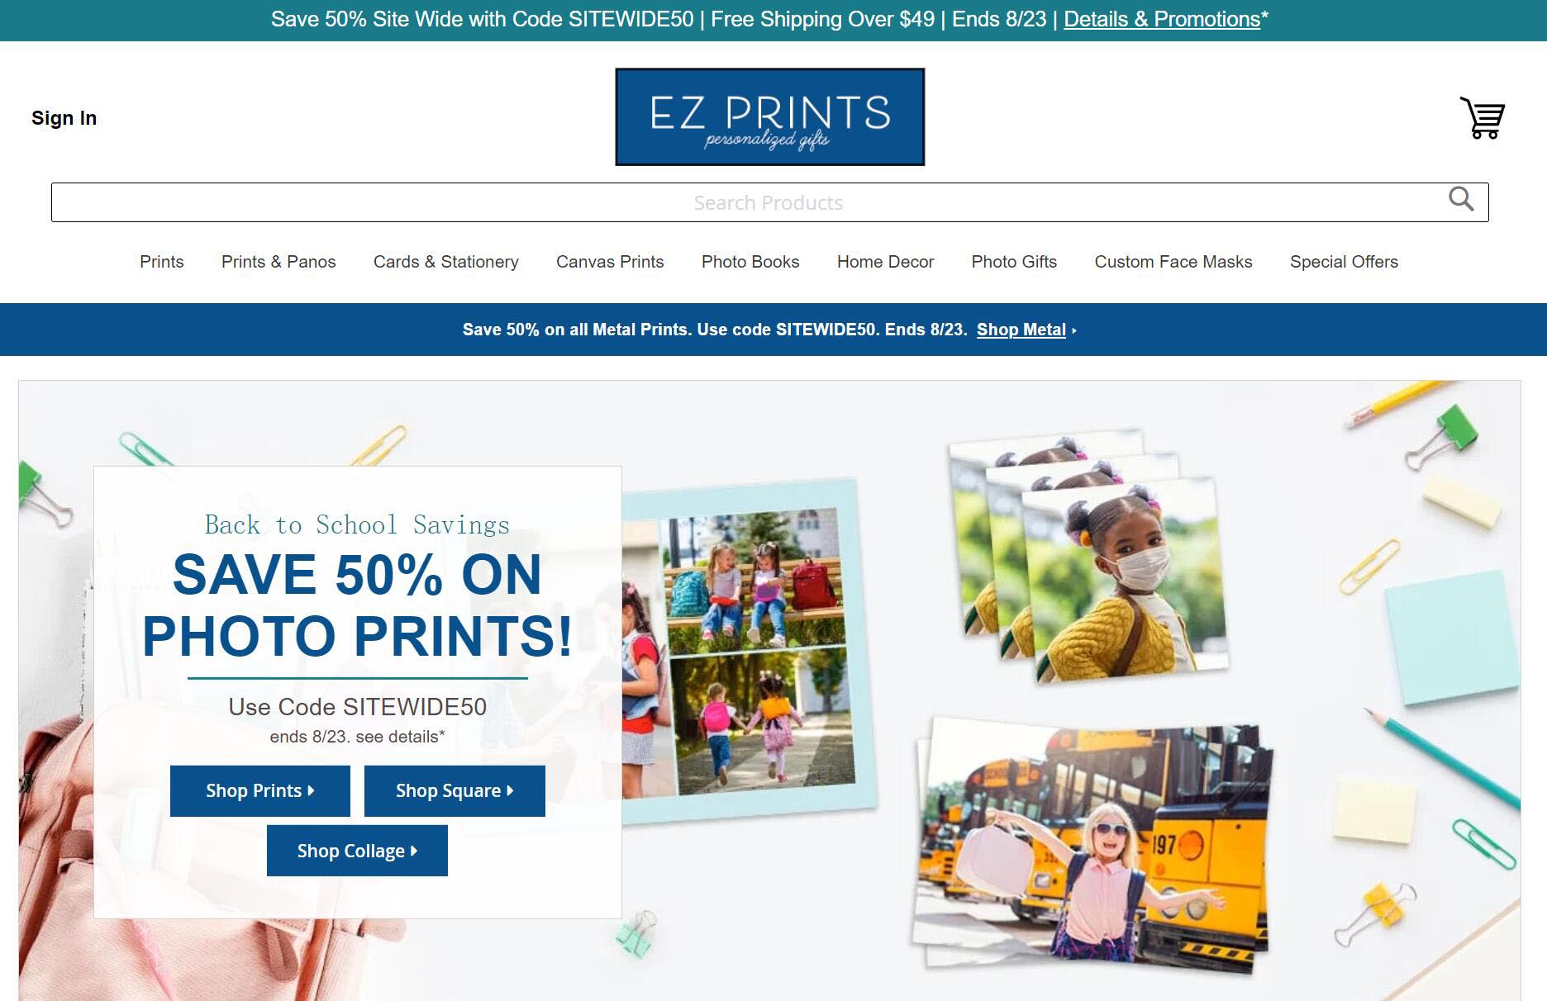
Task: Open the Prints menu item
Action: [162, 262]
